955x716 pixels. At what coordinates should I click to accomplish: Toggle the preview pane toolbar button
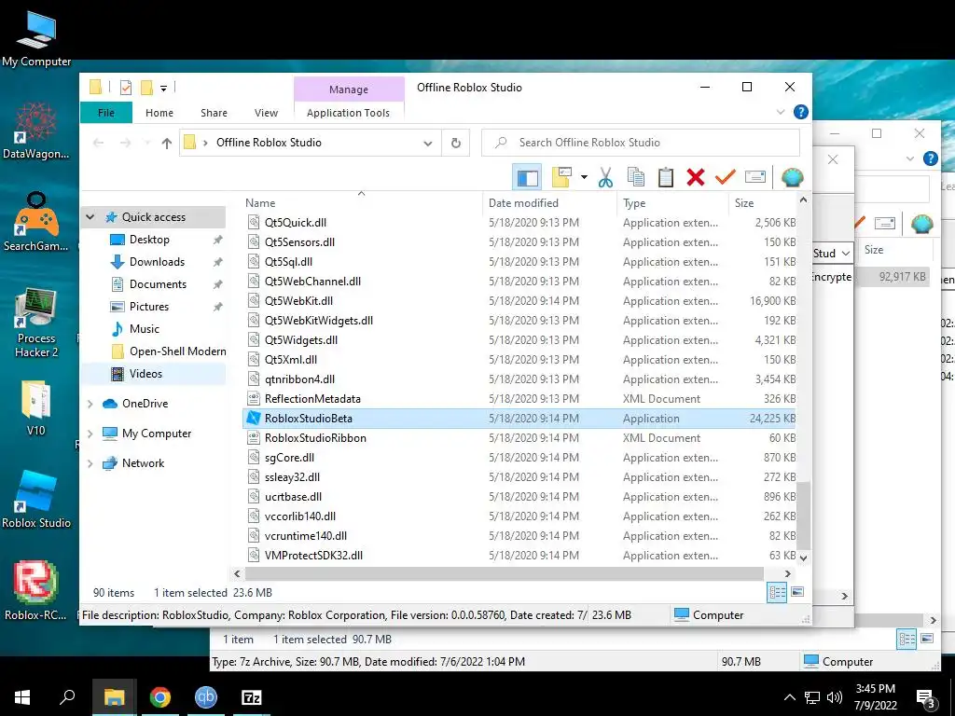tap(527, 178)
